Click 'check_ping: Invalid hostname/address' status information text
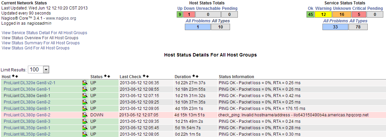 tap(293, 115)
